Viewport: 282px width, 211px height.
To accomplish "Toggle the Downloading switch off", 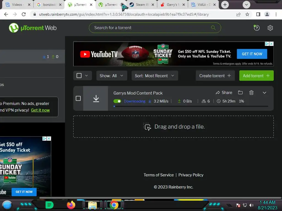I will pos(117,101).
